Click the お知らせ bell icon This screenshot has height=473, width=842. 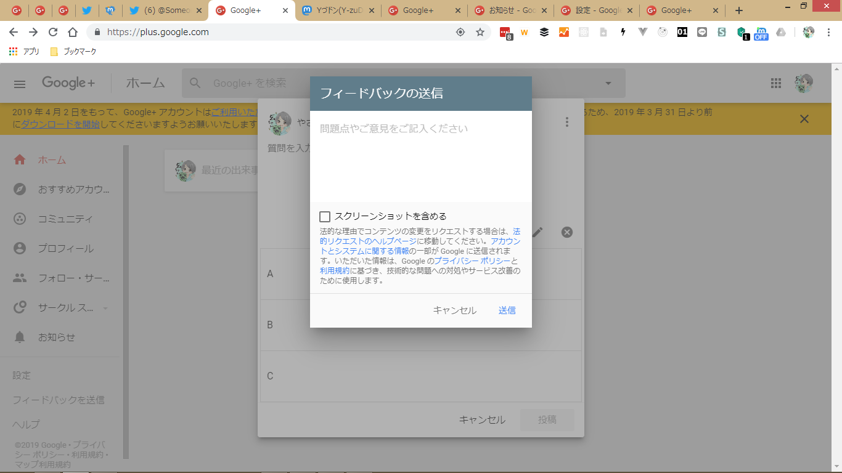(20, 338)
